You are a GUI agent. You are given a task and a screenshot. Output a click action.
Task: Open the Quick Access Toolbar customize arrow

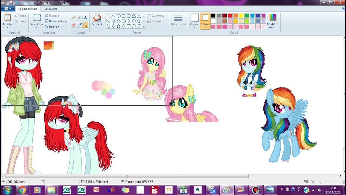click(35, 3)
